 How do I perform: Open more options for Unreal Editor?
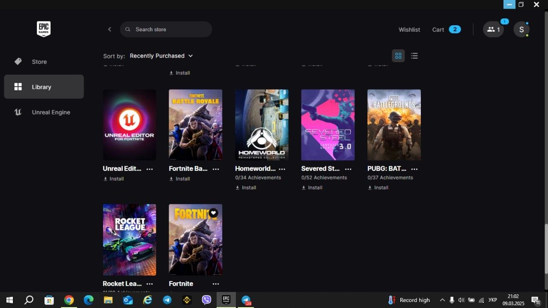(149, 169)
